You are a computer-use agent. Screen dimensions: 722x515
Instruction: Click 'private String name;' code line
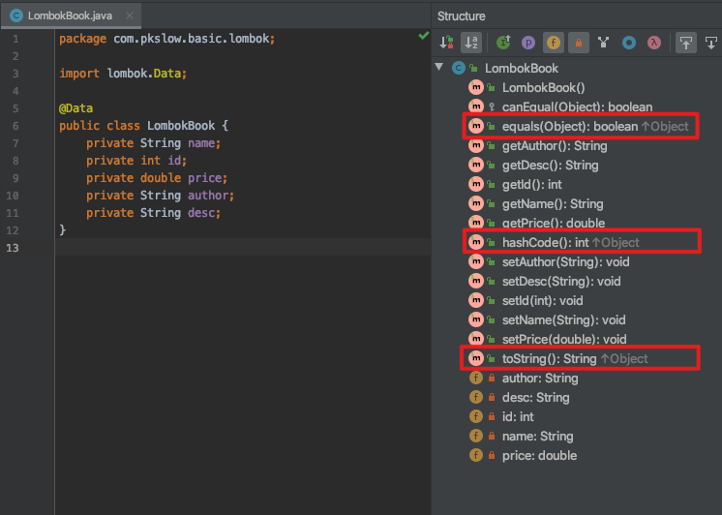(x=153, y=143)
